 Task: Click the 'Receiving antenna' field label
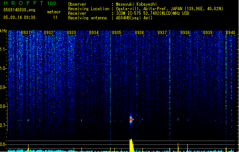(87, 18)
